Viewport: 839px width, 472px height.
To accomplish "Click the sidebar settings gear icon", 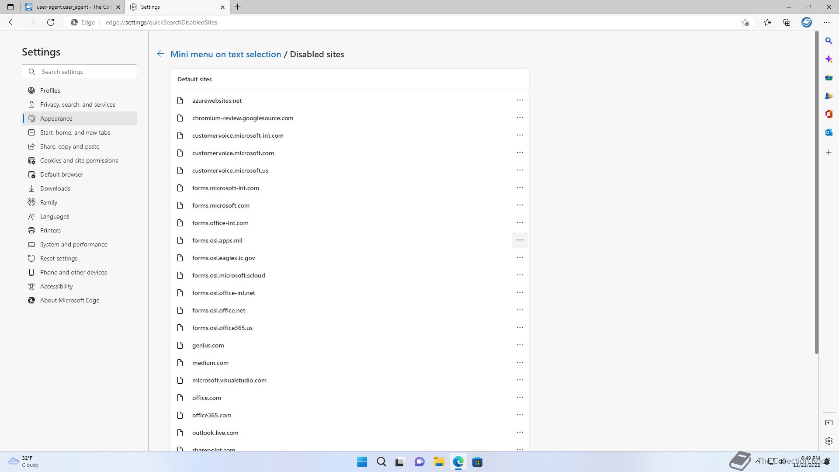I will pos(829,441).
